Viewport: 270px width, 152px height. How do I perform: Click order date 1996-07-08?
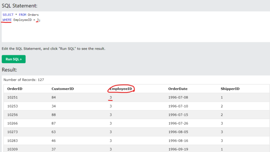click(x=178, y=97)
